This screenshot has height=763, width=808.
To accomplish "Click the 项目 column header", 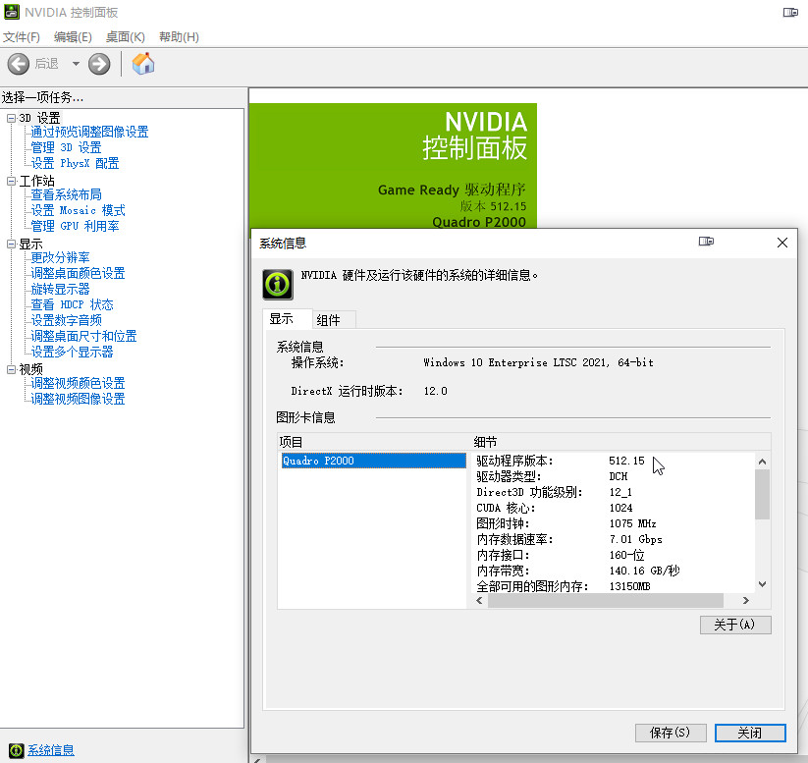I will coord(374,442).
